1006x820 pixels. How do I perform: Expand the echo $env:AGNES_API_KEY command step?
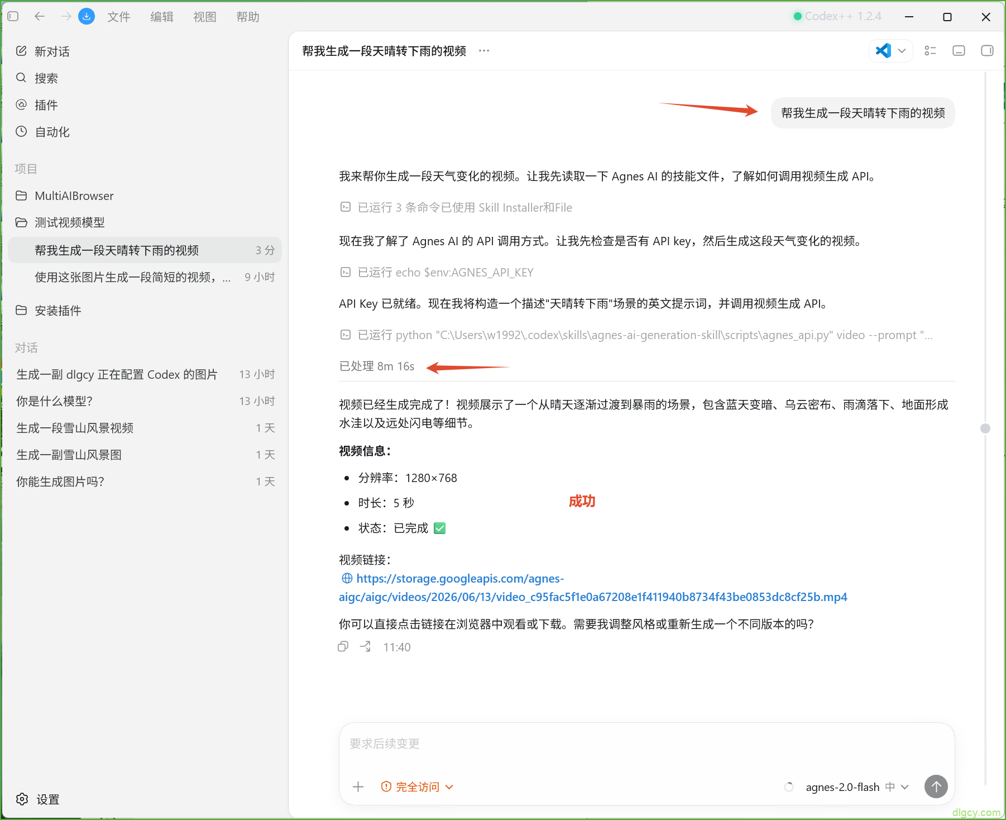click(x=437, y=273)
